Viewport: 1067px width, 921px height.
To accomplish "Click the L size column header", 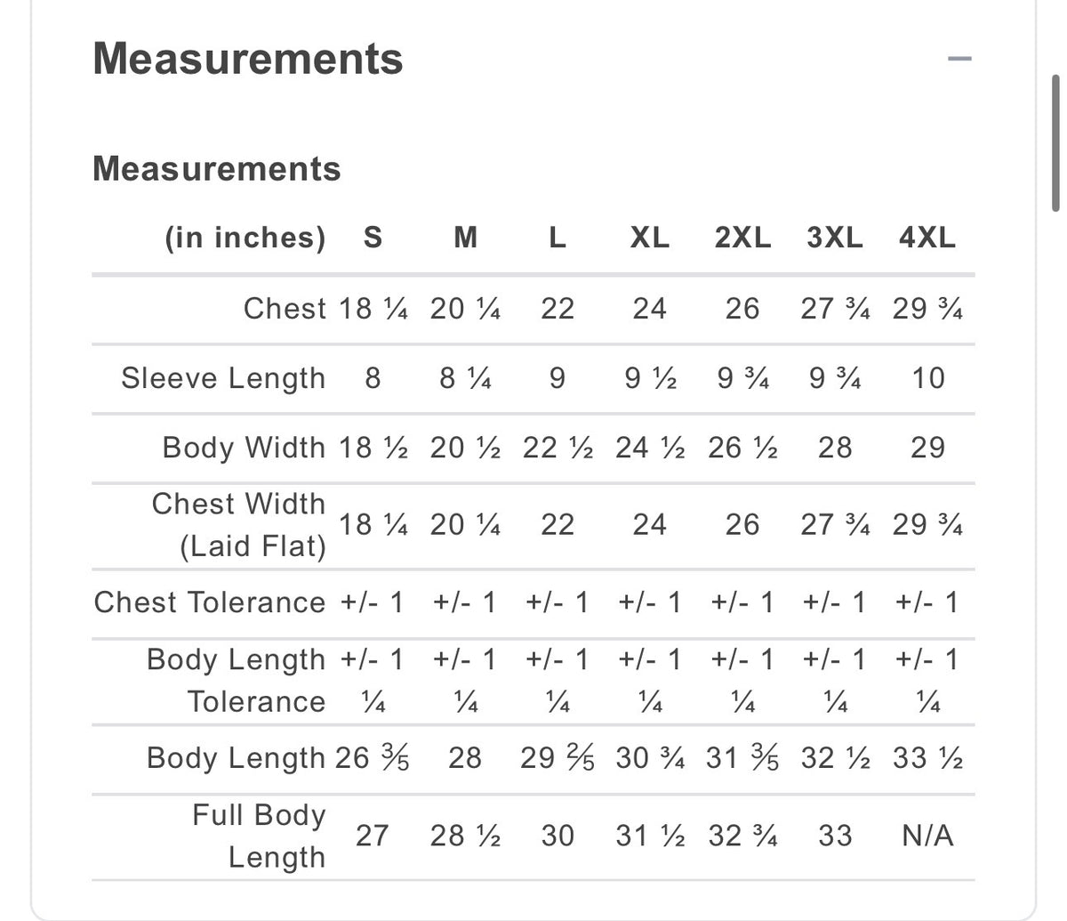I will point(558,238).
